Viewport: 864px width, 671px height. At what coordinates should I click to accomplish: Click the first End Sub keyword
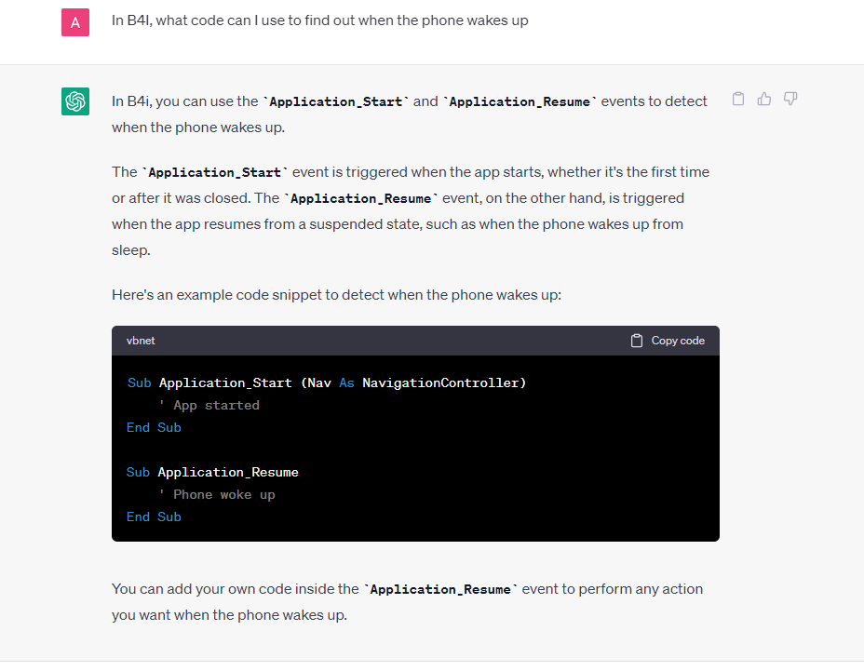point(154,427)
